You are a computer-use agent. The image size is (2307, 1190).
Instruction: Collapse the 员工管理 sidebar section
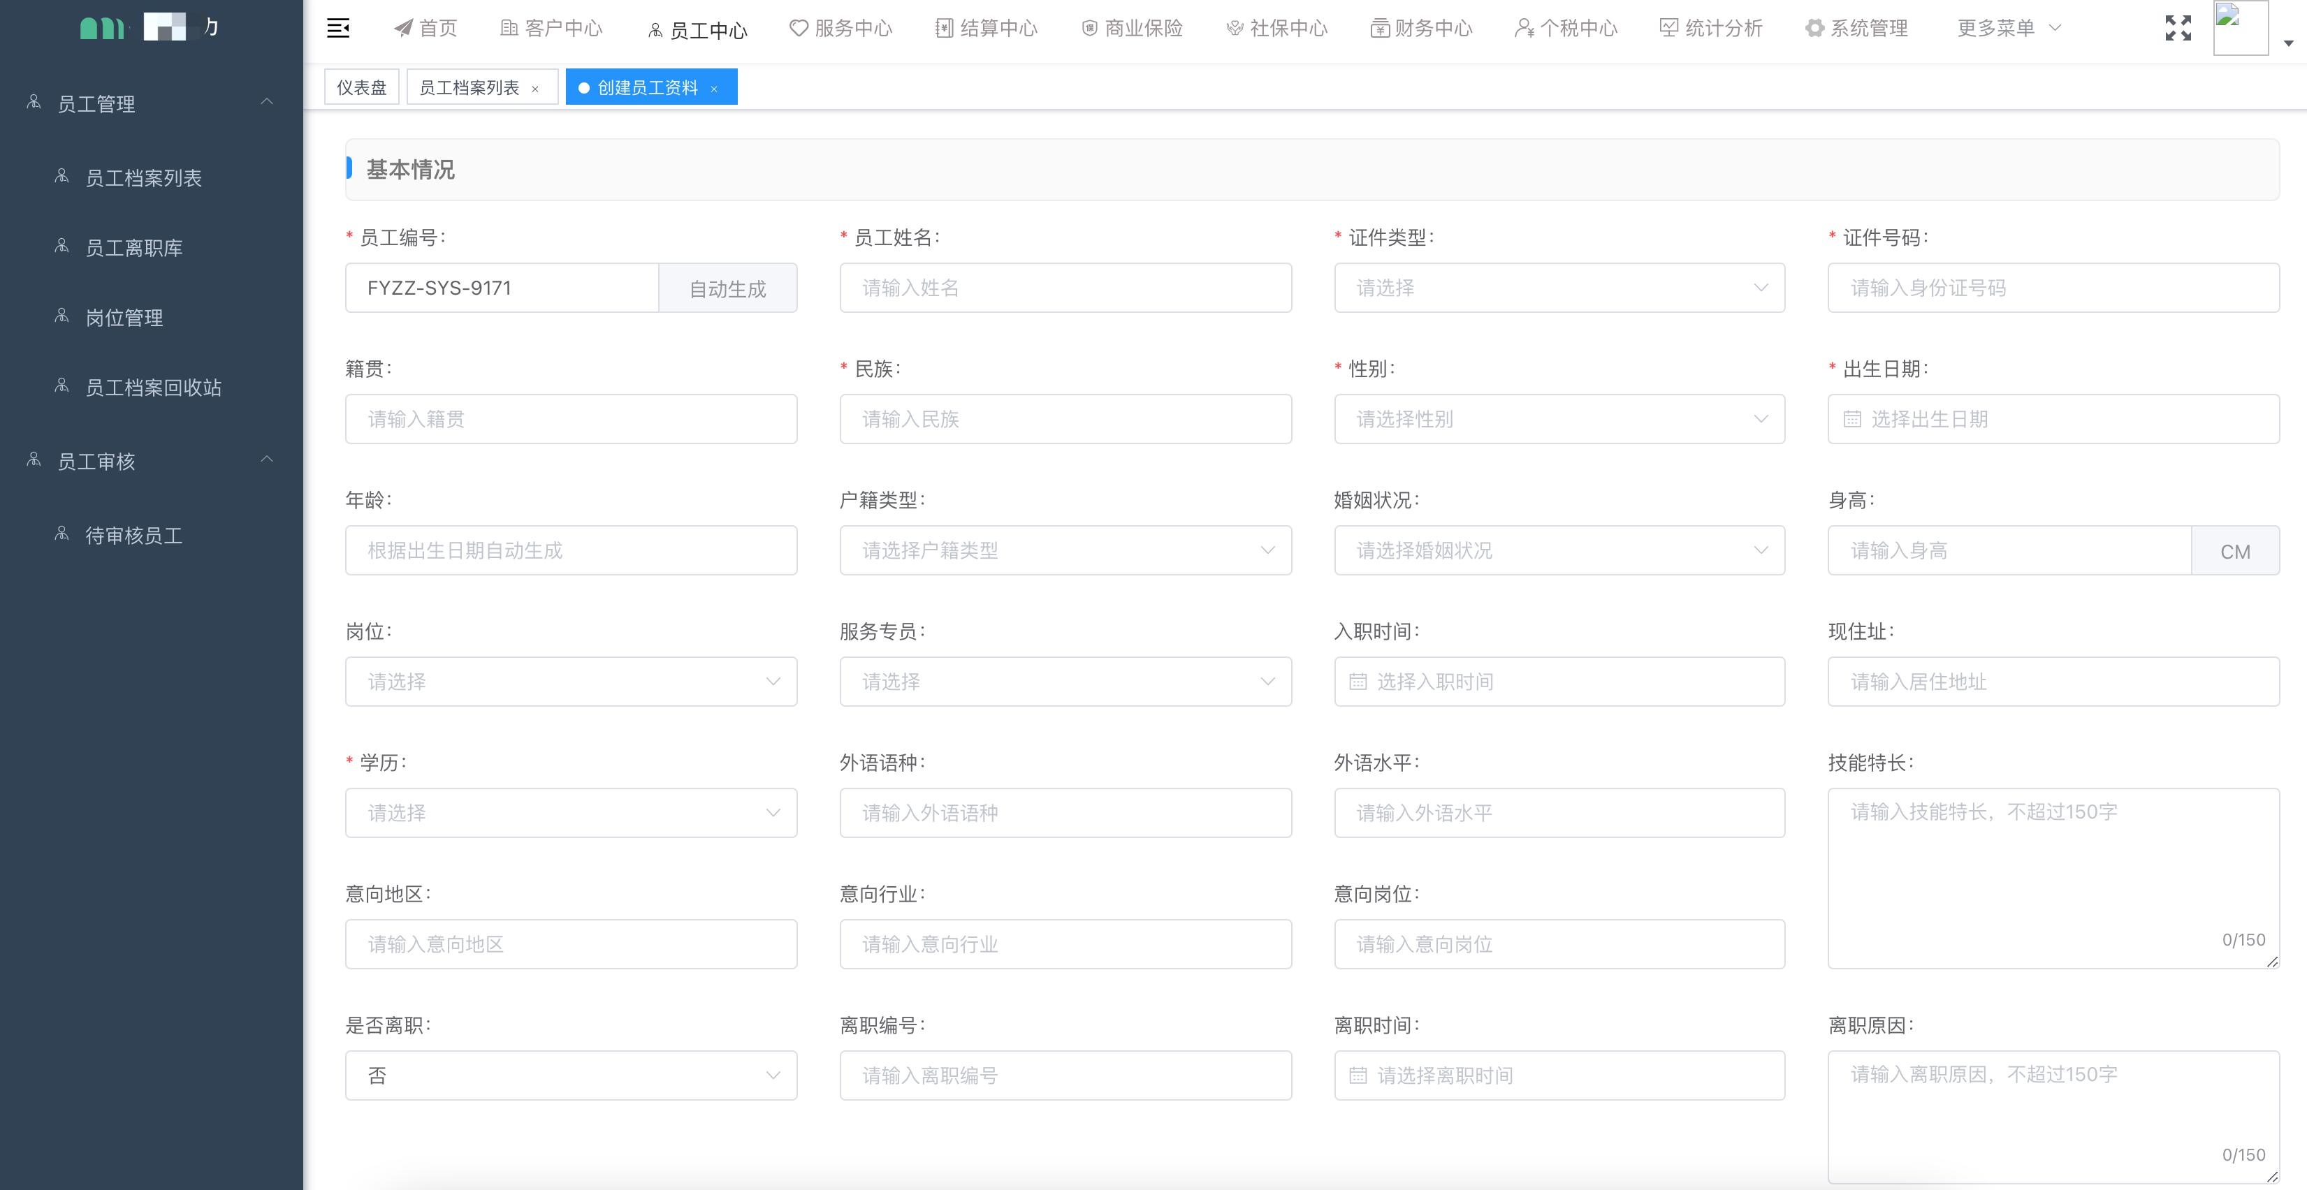pos(266,103)
